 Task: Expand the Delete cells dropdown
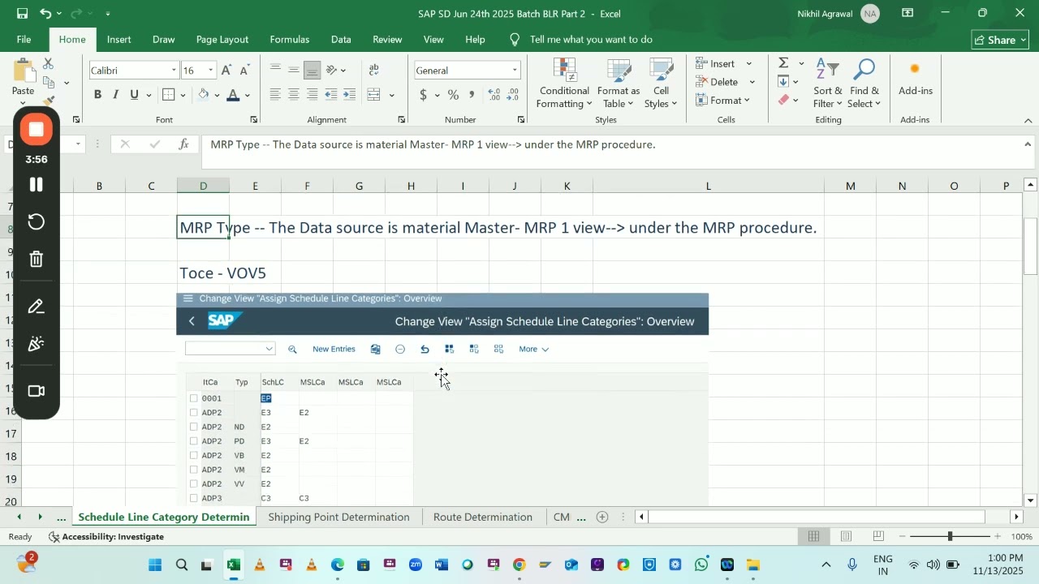(752, 82)
